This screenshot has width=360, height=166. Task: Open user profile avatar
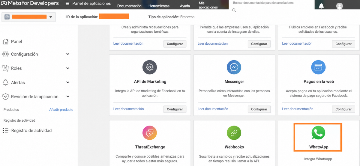coord(339,6)
